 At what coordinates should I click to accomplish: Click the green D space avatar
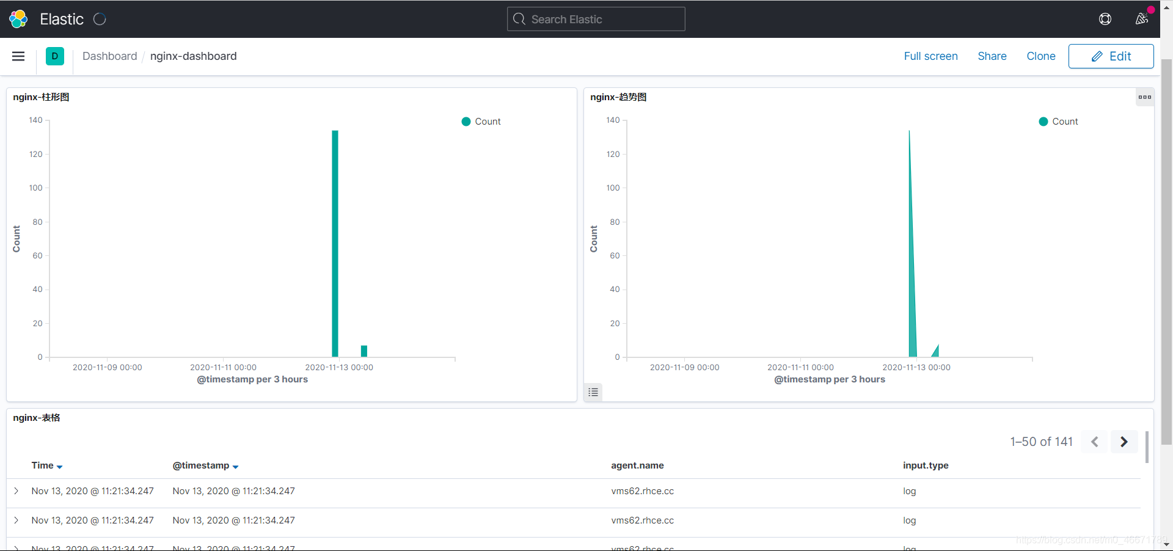[55, 56]
